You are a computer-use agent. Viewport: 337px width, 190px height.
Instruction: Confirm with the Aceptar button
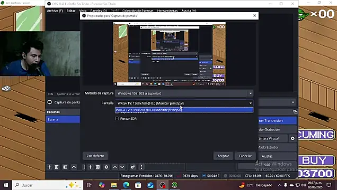223,156
